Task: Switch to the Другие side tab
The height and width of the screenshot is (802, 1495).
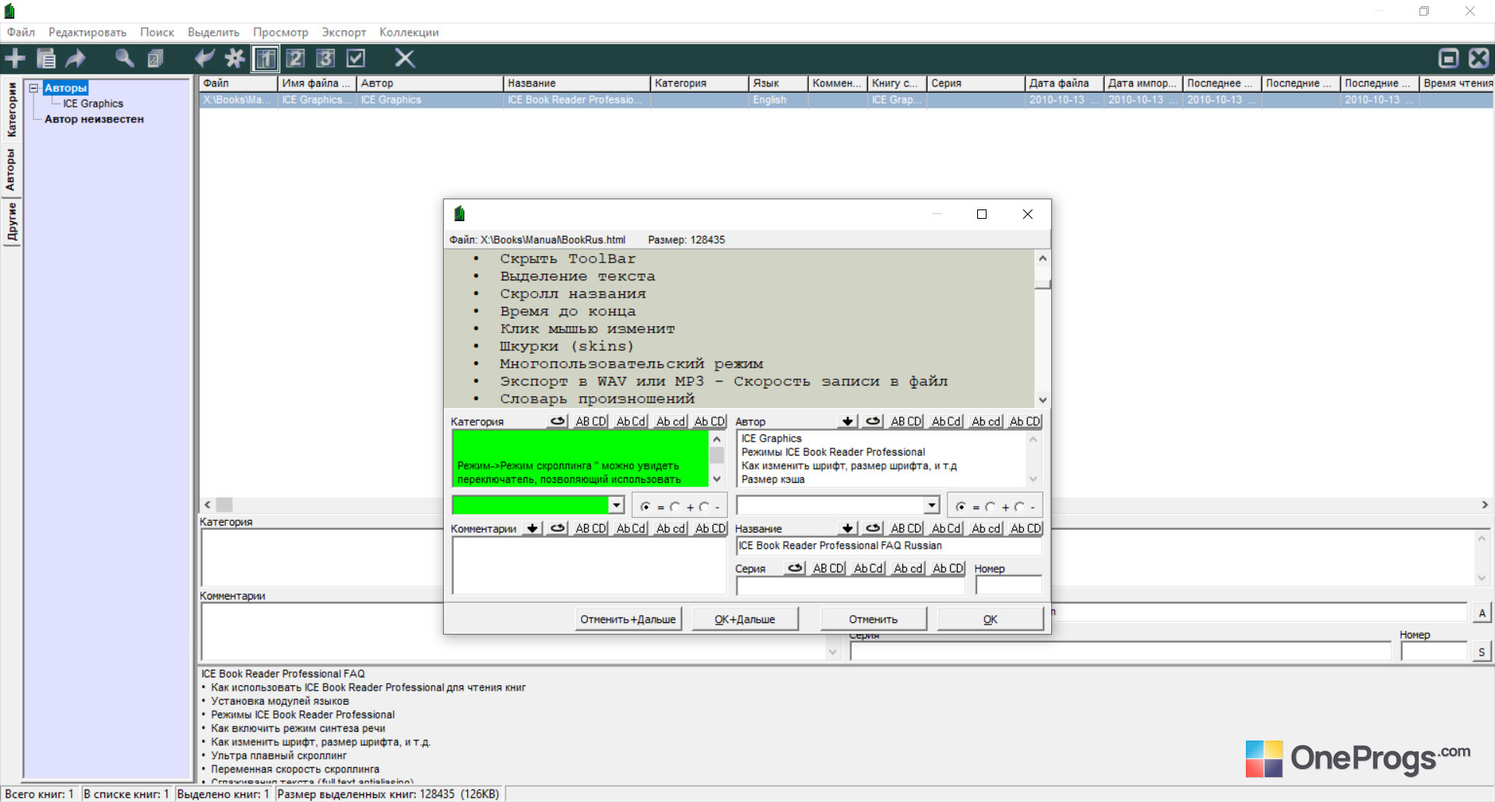Action: [x=12, y=223]
